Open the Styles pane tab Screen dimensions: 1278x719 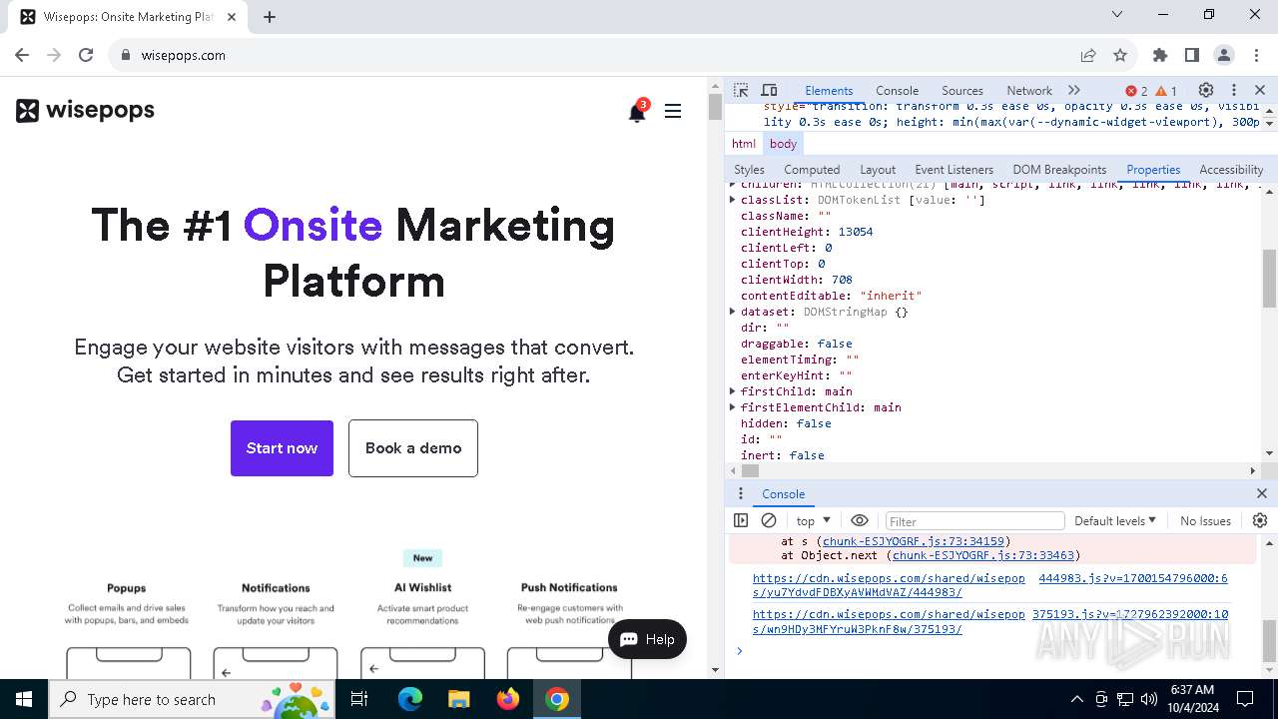point(749,170)
